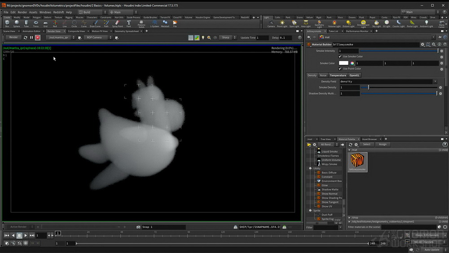Switch to the Scene View tab

[9, 31]
